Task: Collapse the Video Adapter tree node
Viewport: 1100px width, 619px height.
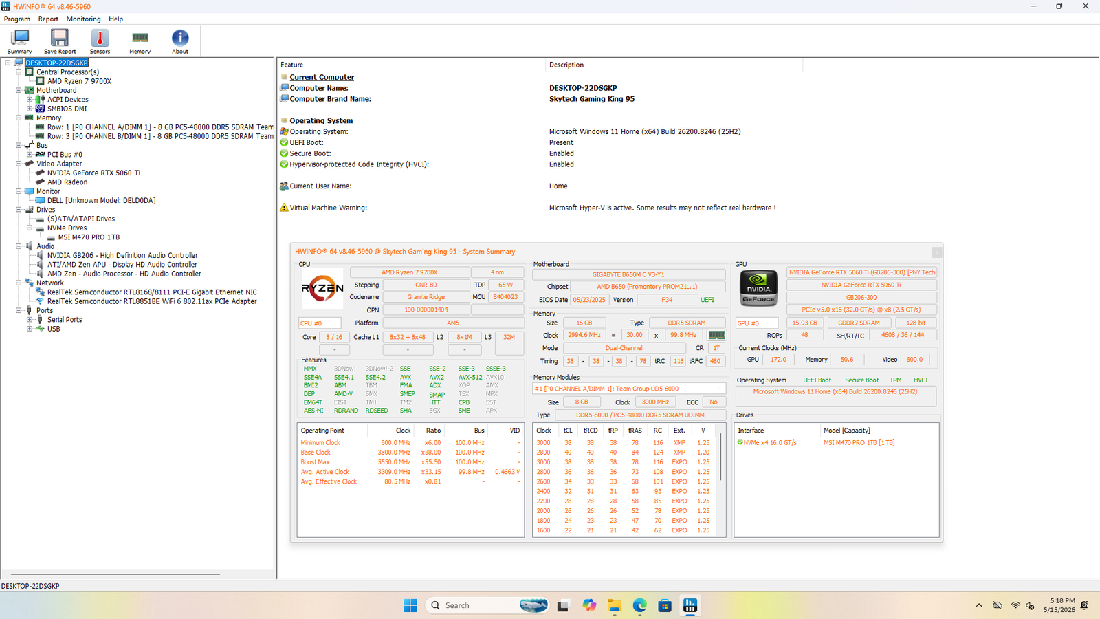Action: pos(19,164)
